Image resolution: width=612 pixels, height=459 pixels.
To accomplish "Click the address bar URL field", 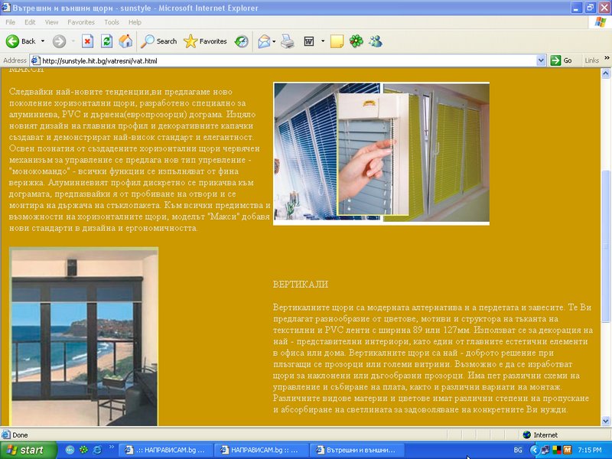I will [x=288, y=60].
